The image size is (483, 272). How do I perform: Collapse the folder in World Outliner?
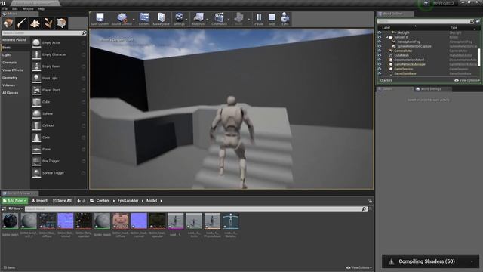(x=387, y=37)
